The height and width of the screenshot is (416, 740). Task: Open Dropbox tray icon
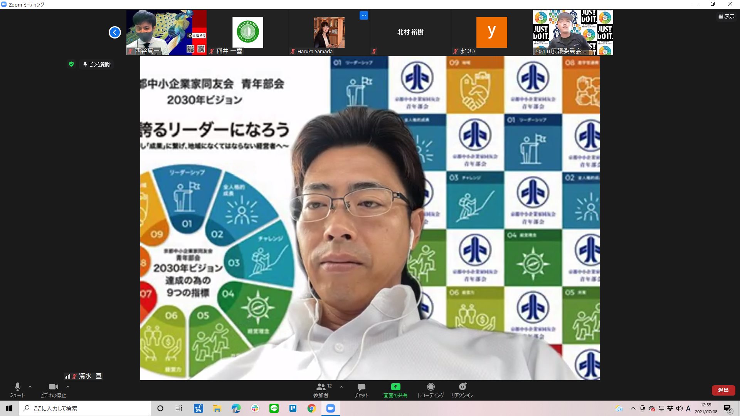(x=670, y=408)
